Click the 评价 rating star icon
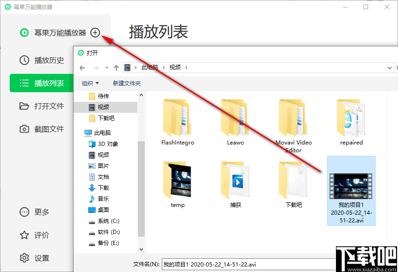The width and height of the screenshot is (398, 272). [25, 235]
